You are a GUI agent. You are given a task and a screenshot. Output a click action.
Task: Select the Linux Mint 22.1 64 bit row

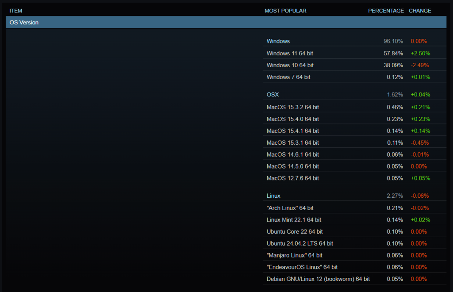coord(354,219)
